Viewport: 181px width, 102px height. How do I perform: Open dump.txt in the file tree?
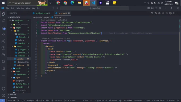19,87
